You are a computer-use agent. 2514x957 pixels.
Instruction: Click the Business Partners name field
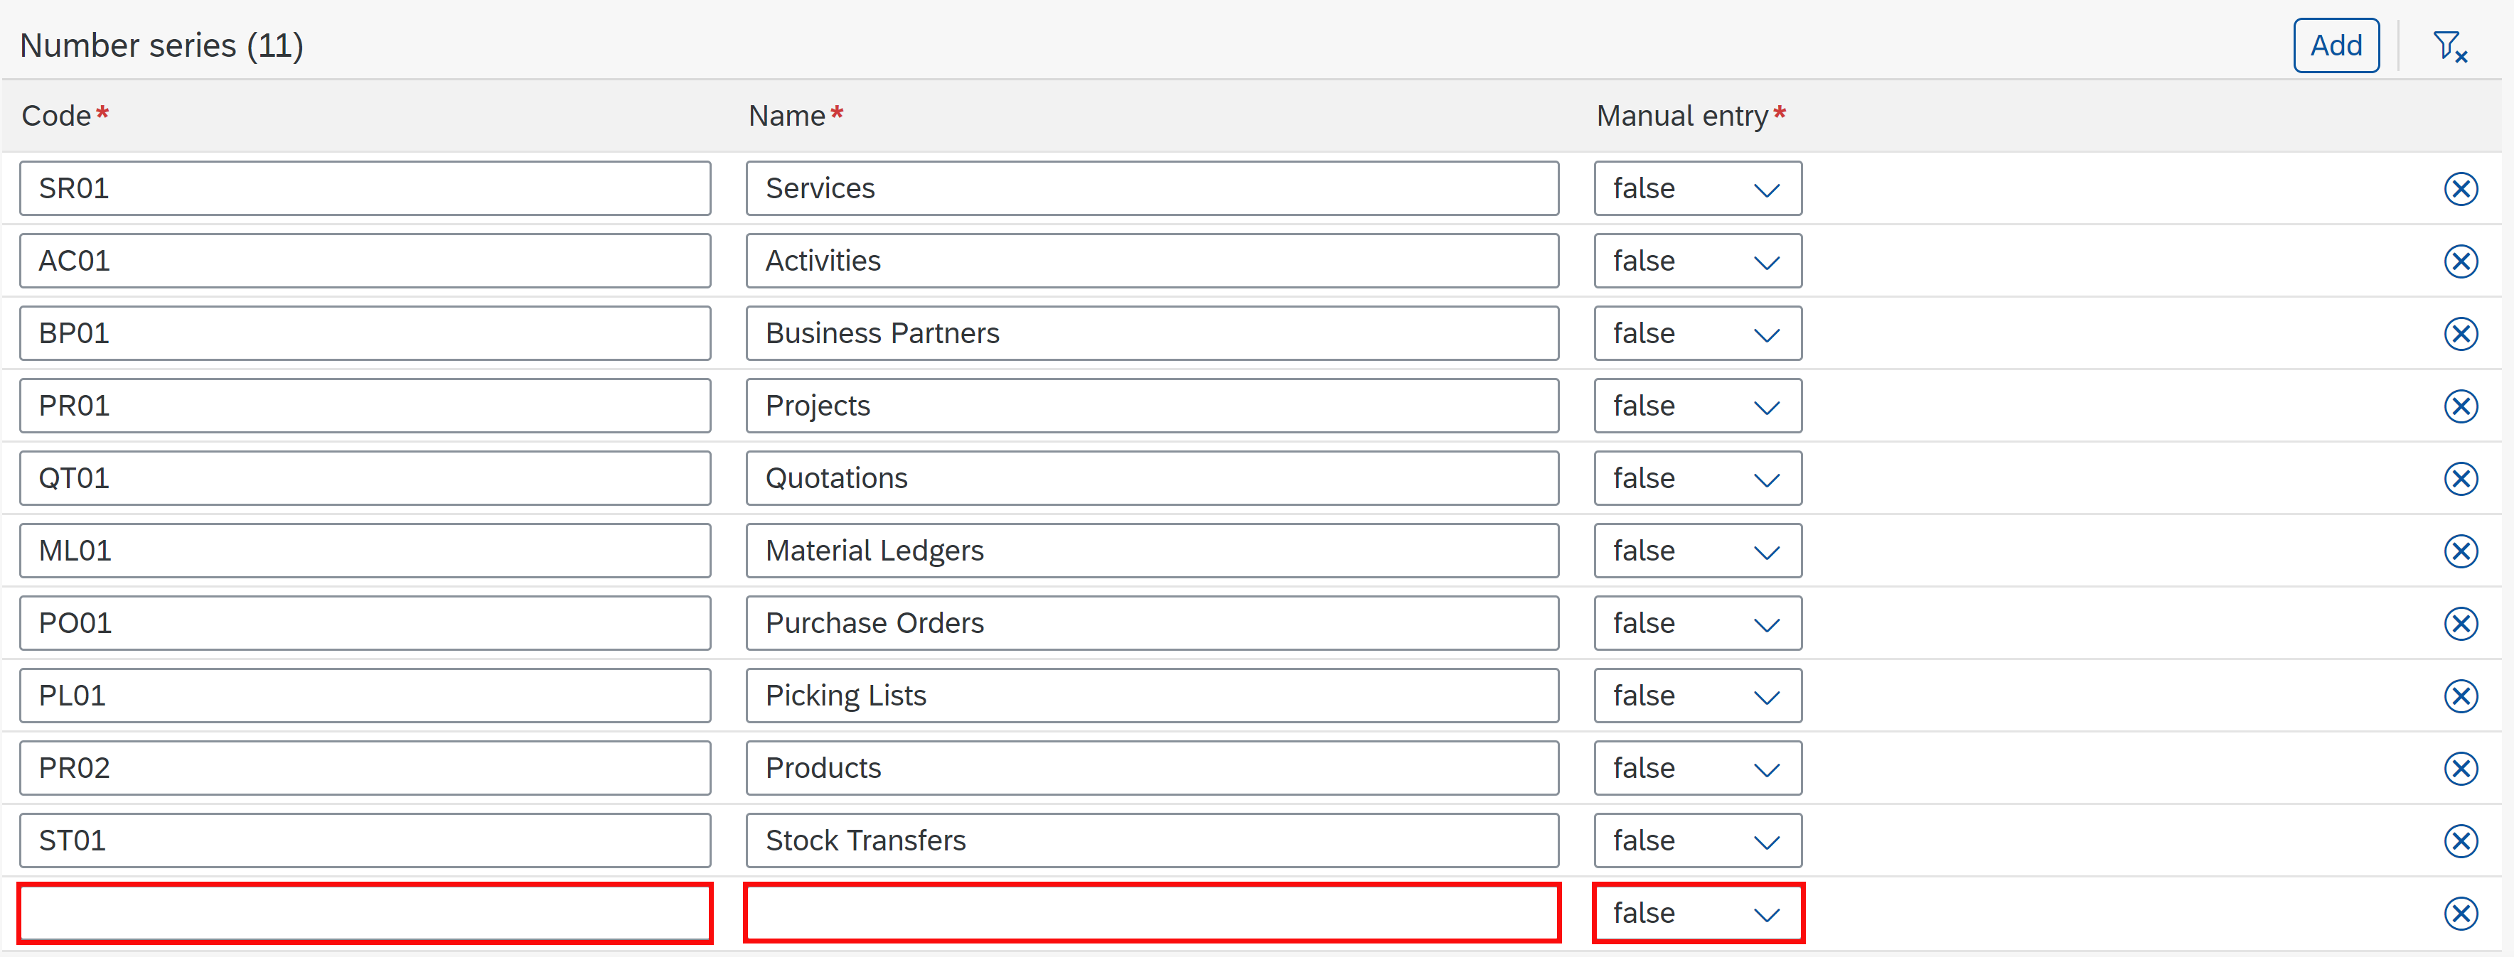click(1152, 334)
